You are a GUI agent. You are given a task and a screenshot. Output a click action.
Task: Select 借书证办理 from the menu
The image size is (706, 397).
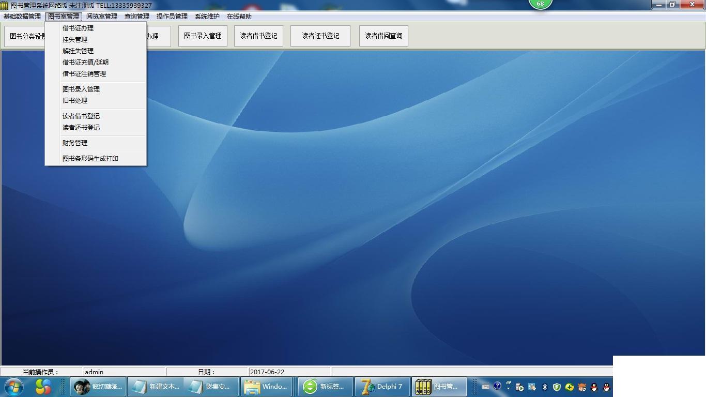[x=78, y=28]
